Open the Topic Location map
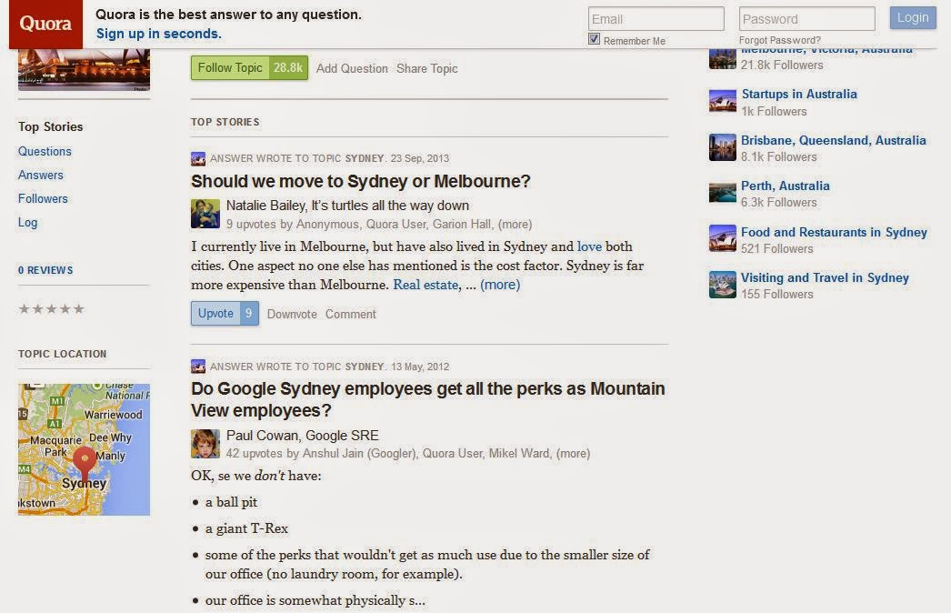The height and width of the screenshot is (613, 951). (84, 449)
